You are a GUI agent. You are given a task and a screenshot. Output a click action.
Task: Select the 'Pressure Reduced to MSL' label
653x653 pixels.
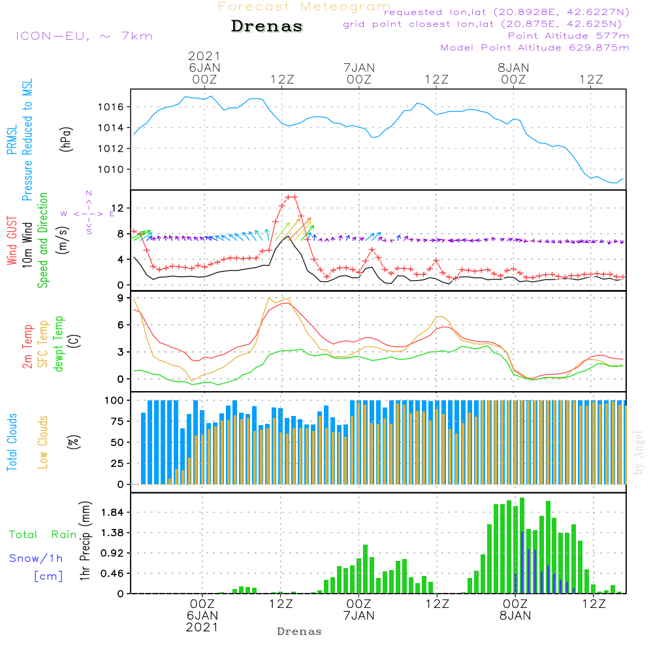[27, 140]
